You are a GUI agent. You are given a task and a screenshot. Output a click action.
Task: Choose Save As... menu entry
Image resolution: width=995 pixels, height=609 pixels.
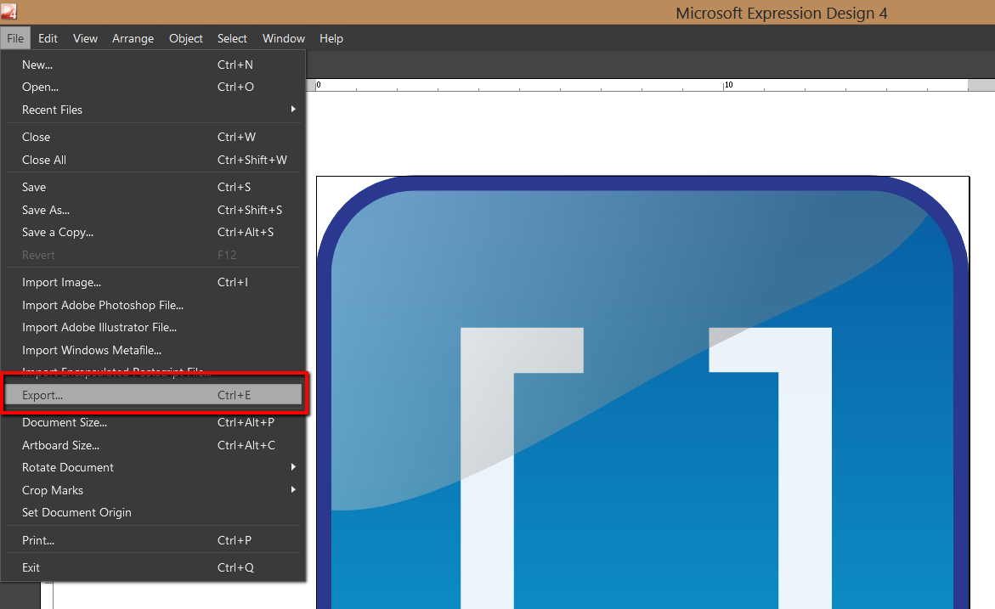click(x=153, y=210)
